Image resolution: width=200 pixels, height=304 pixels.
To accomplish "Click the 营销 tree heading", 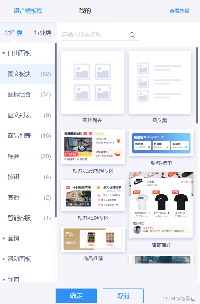I will point(13,238).
